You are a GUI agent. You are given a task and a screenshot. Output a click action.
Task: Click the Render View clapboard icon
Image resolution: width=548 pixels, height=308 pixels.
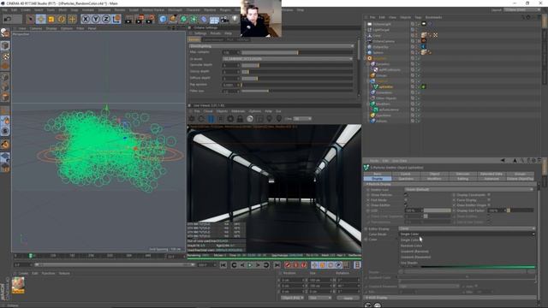tap(129, 19)
